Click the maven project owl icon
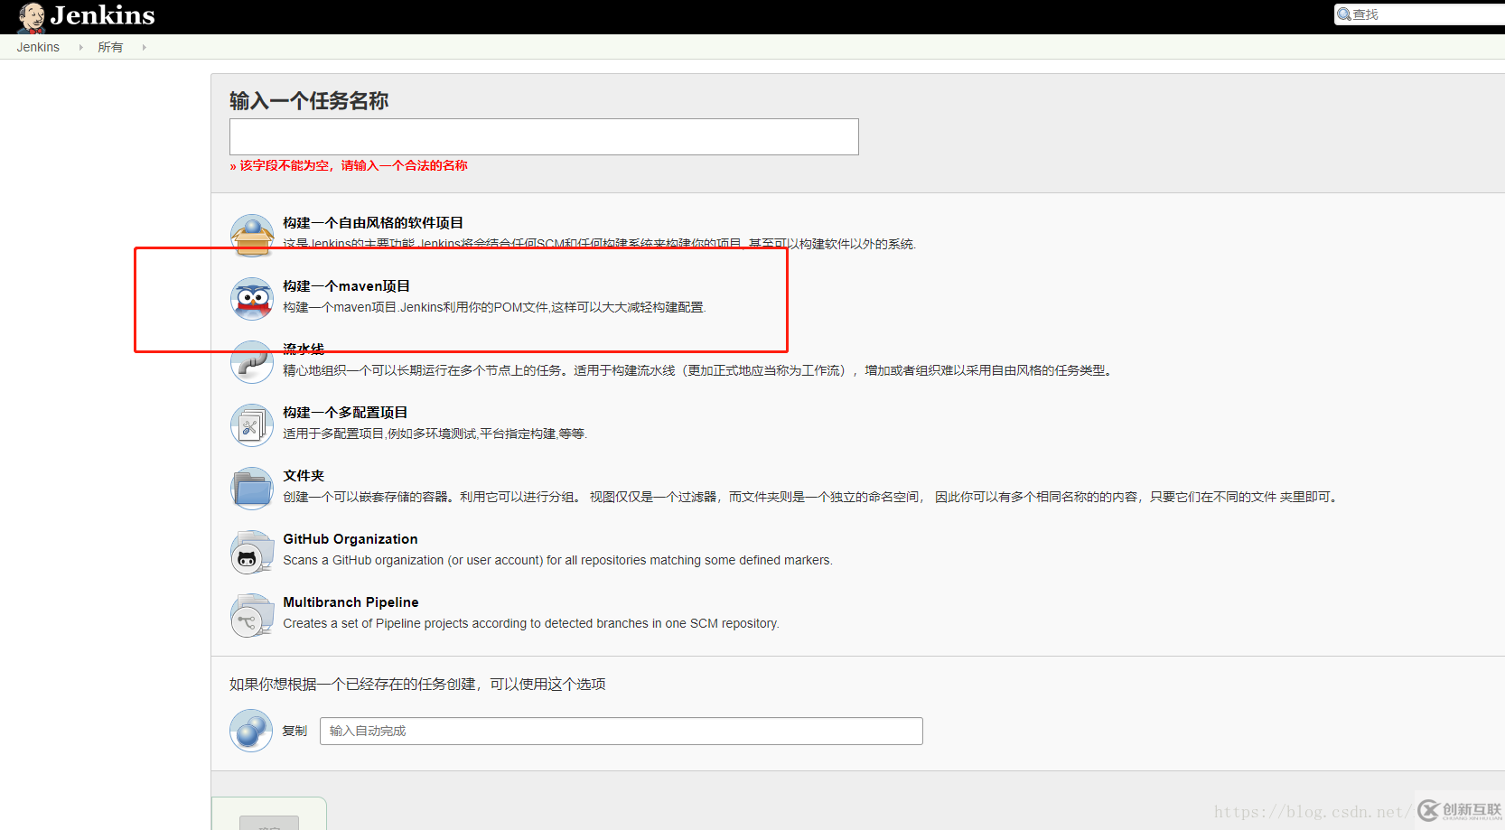This screenshot has width=1505, height=830. pos(252,298)
